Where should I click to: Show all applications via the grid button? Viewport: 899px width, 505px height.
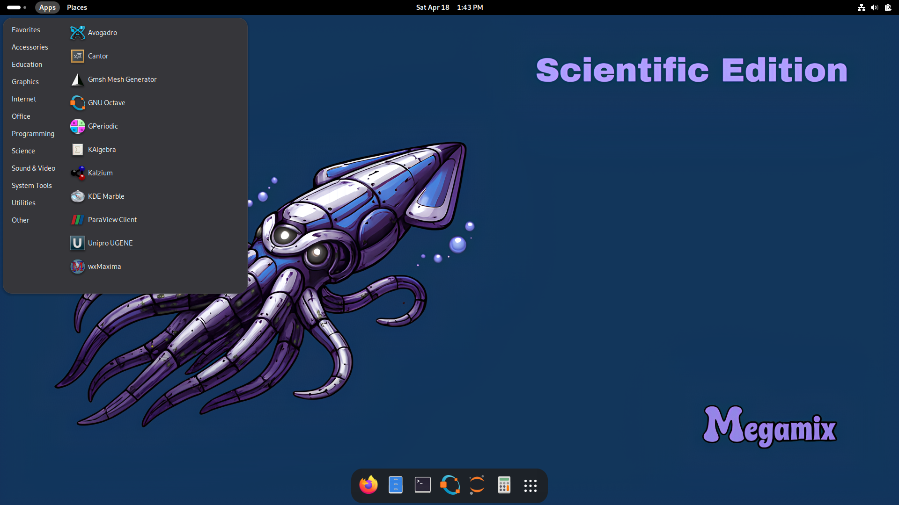coord(531,485)
